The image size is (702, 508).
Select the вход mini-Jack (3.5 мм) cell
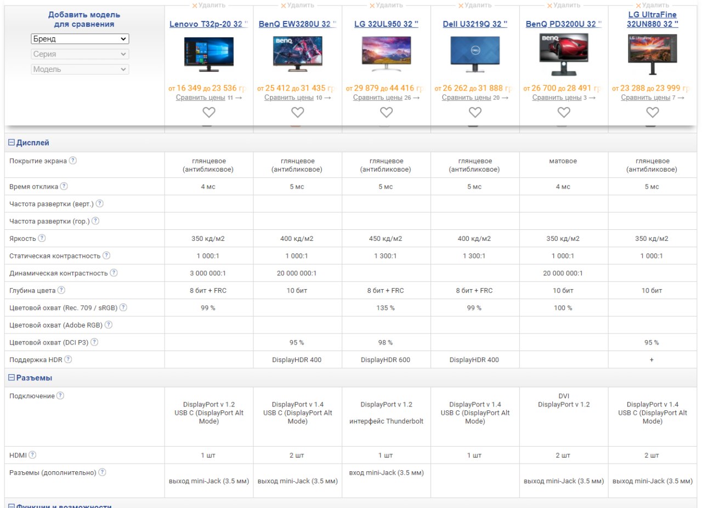click(x=386, y=472)
